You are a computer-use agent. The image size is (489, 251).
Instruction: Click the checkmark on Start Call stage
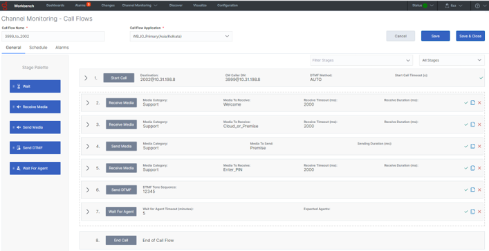point(481,77)
